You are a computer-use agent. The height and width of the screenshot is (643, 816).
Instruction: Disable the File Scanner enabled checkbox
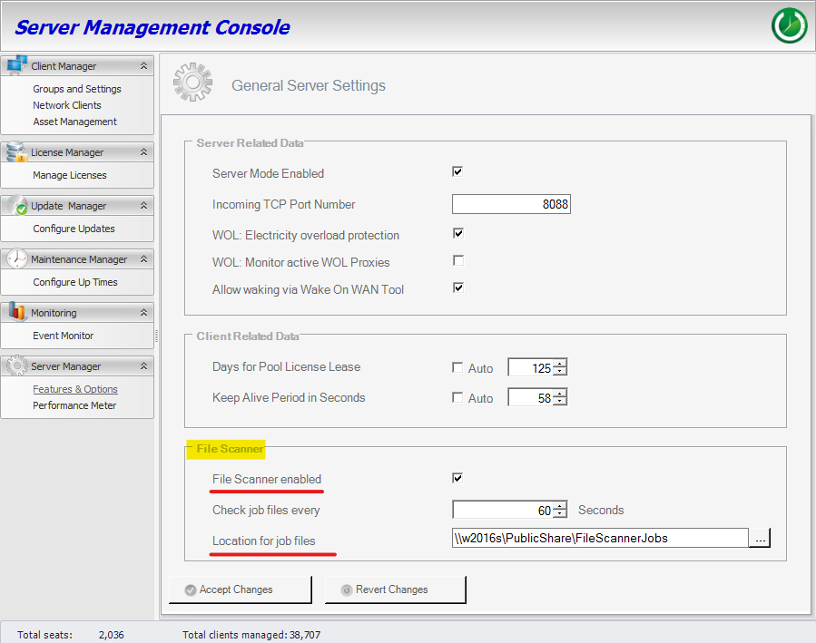coord(458,478)
